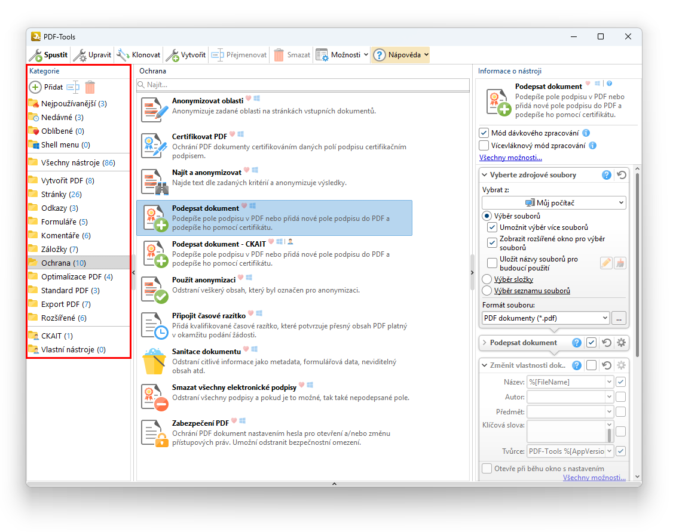Open the Možnosti dropdown menu

point(342,55)
